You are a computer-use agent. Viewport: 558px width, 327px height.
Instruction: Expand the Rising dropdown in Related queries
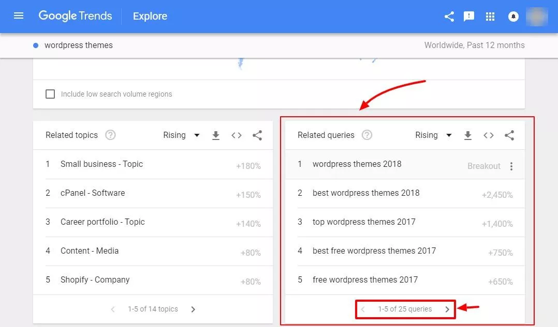click(x=433, y=135)
